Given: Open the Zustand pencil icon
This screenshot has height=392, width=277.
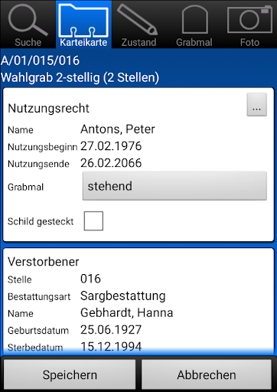Looking at the screenshot, I should pos(137,20).
